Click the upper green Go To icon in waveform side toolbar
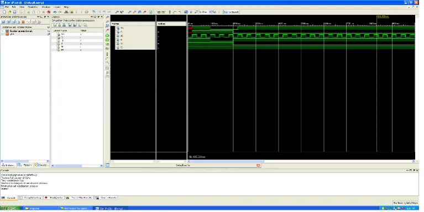The image size is (424, 212). coord(107,35)
